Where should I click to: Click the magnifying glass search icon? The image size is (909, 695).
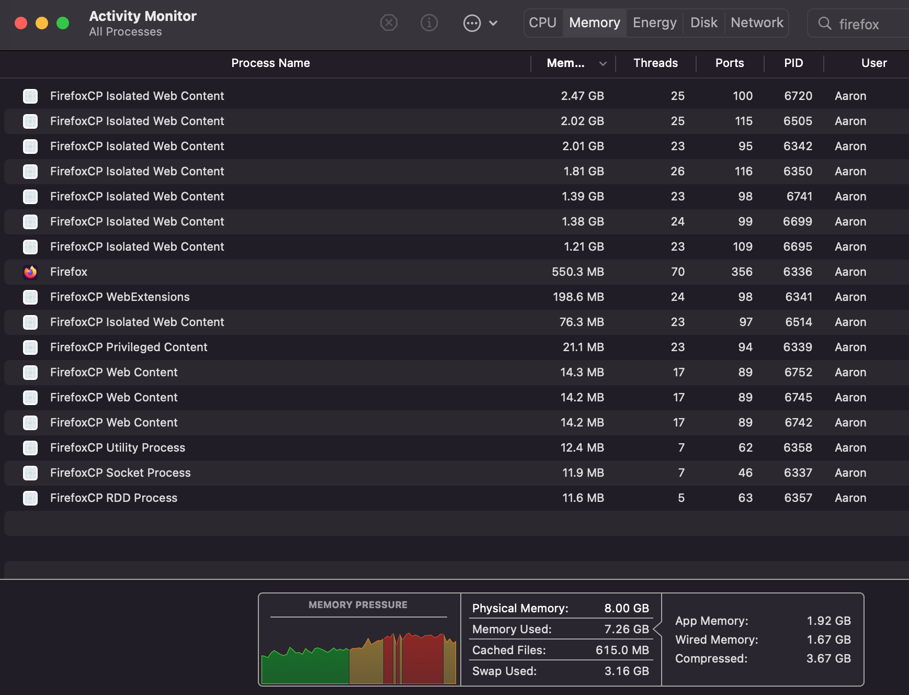point(825,24)
